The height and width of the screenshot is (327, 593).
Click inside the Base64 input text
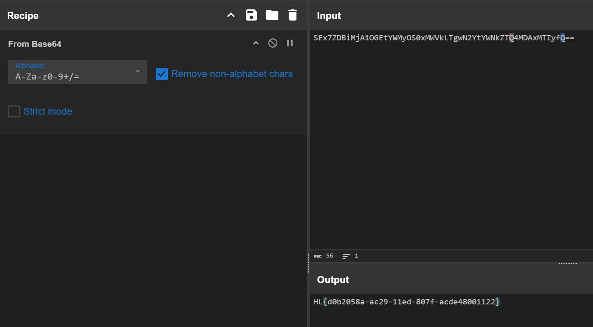tap(444, 38)
